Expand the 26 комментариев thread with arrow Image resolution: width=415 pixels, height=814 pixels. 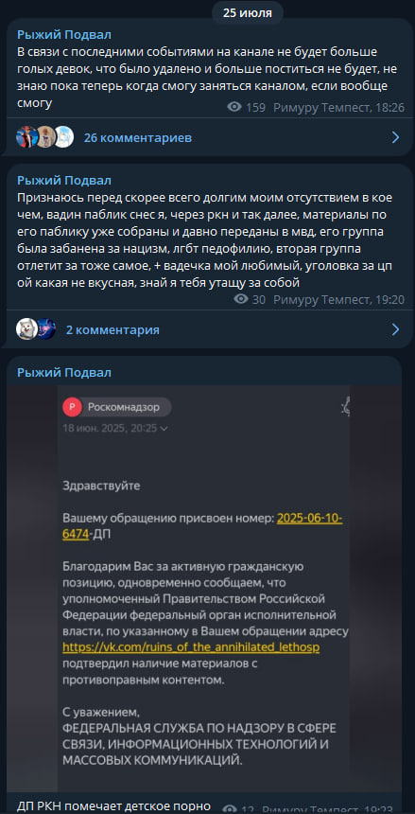[395, 137]
